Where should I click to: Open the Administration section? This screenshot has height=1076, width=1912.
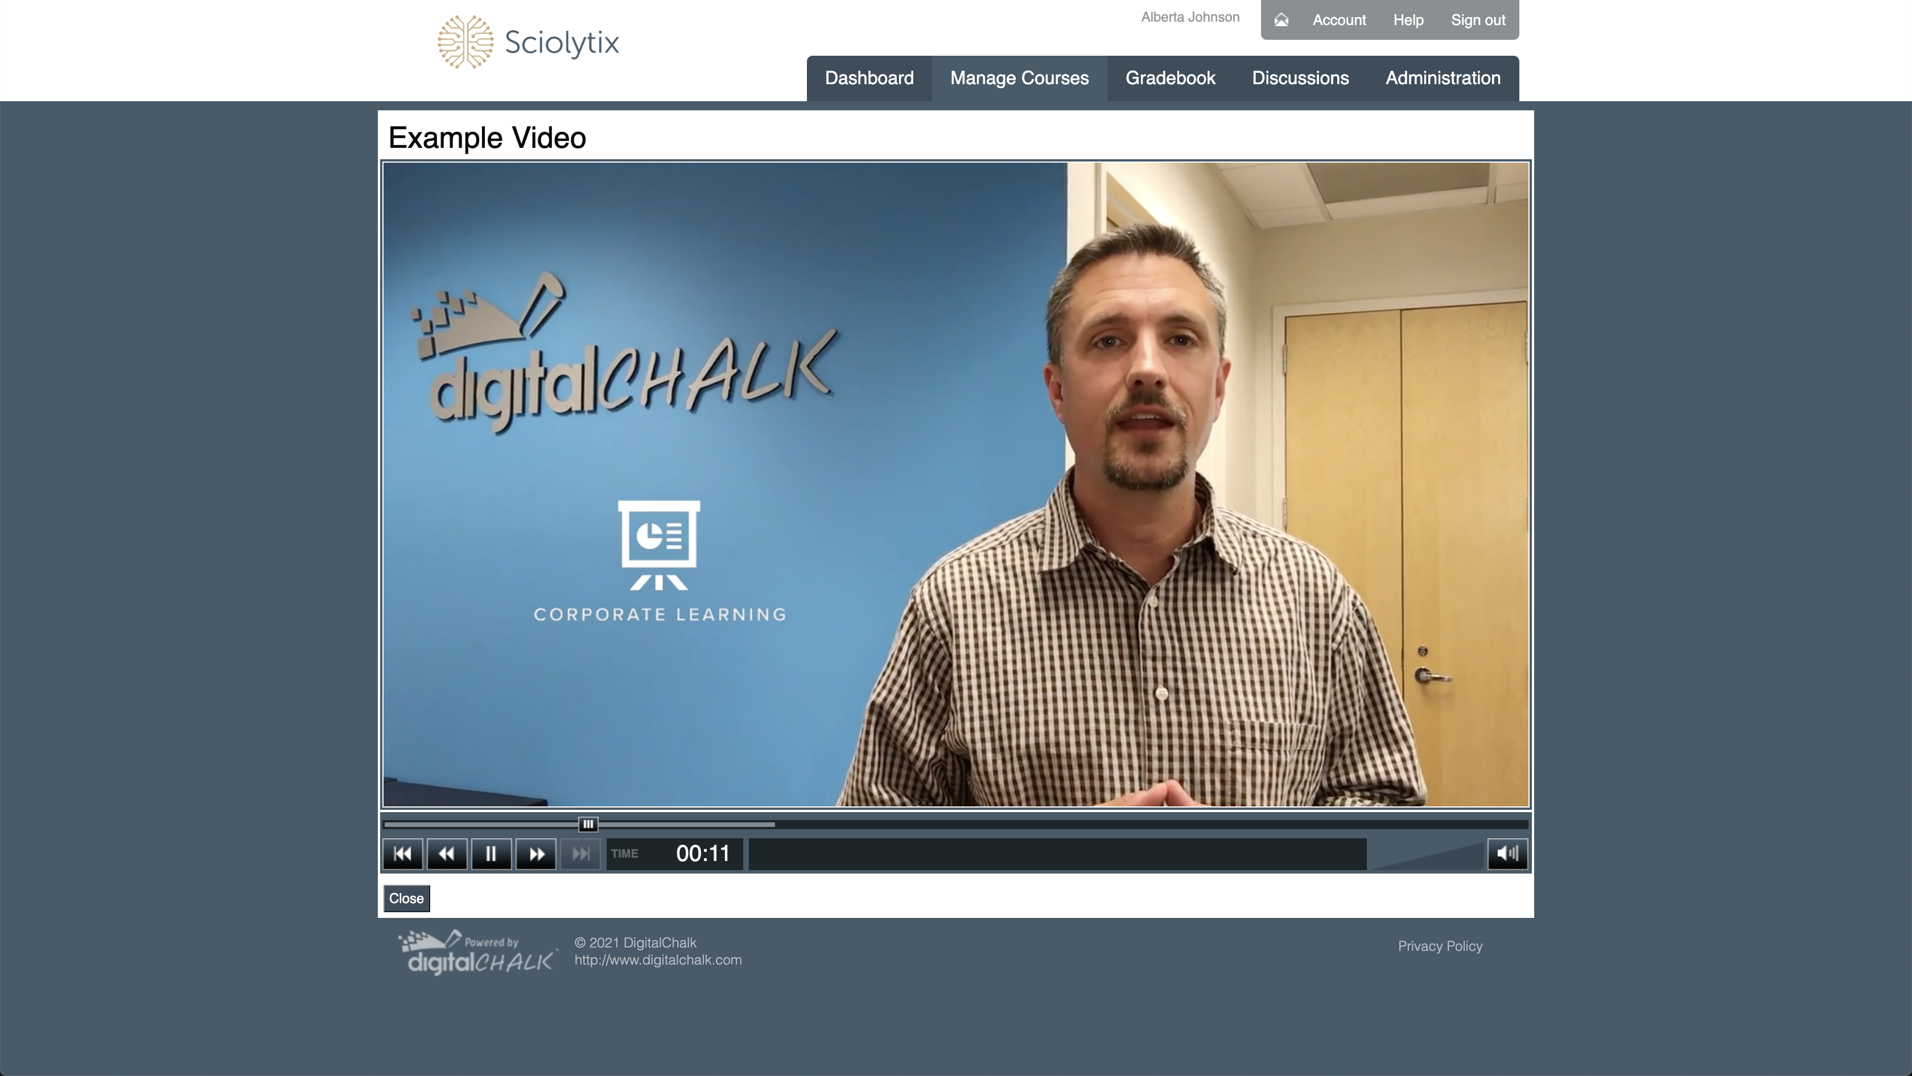[1442, 78]
